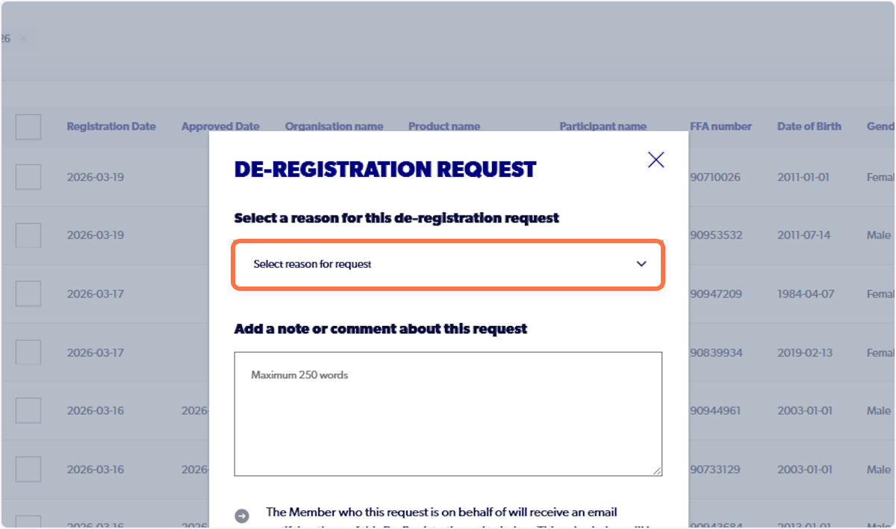The image size is (896, 529).
Task: Check the select-all checkbox in the table header
Action: 28,127
